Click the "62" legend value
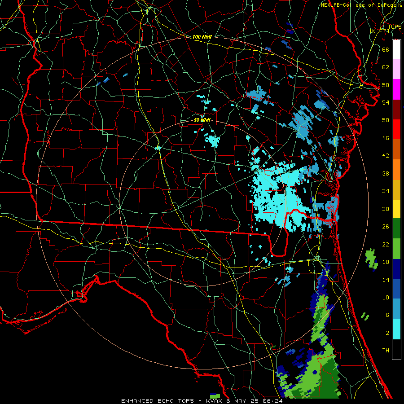404x404 pixels. coord(386,67)
